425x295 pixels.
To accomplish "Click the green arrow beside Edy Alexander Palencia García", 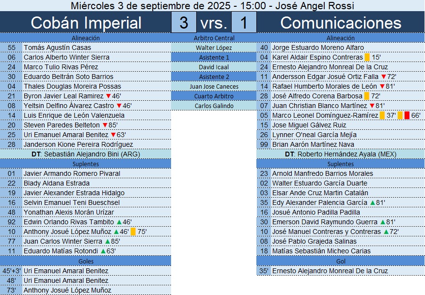I will click(x=372, y=202).
